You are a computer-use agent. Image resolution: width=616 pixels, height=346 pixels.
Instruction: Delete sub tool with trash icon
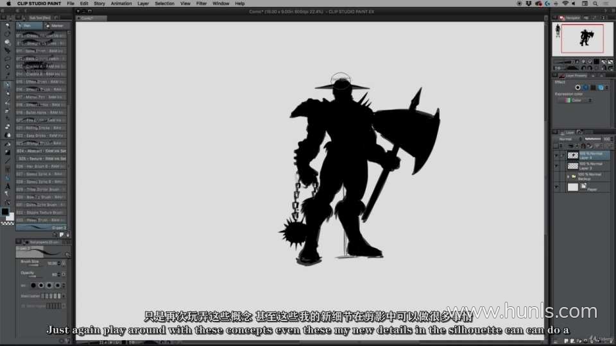[x=67, y=235]
